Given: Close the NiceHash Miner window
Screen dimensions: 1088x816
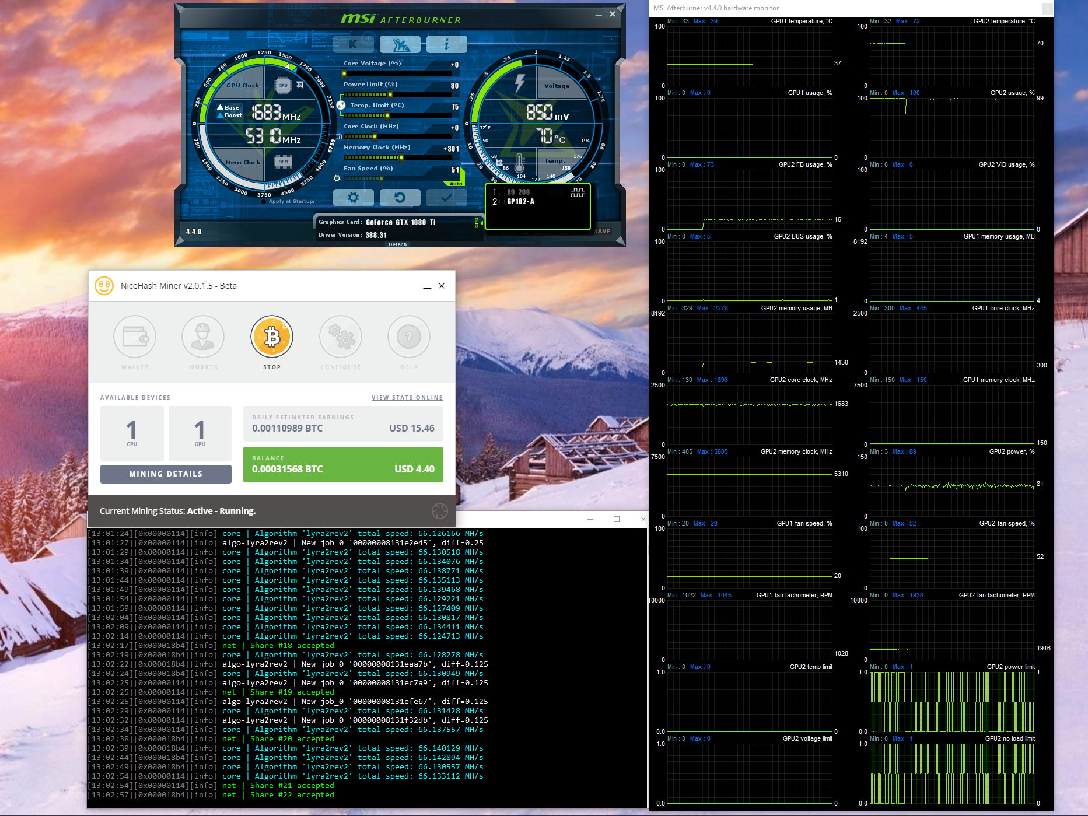Looking at the screenshot, I should [x=442, y=286].
